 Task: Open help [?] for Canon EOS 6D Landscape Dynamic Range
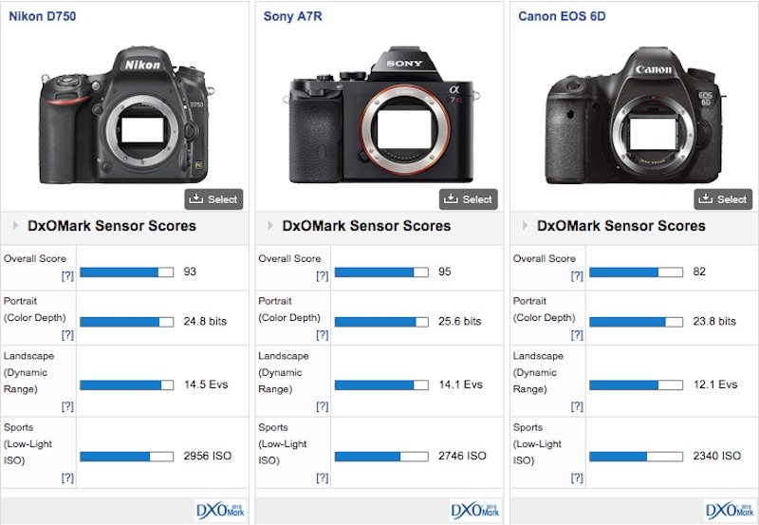pyautogui.click(x=577, y=406)
